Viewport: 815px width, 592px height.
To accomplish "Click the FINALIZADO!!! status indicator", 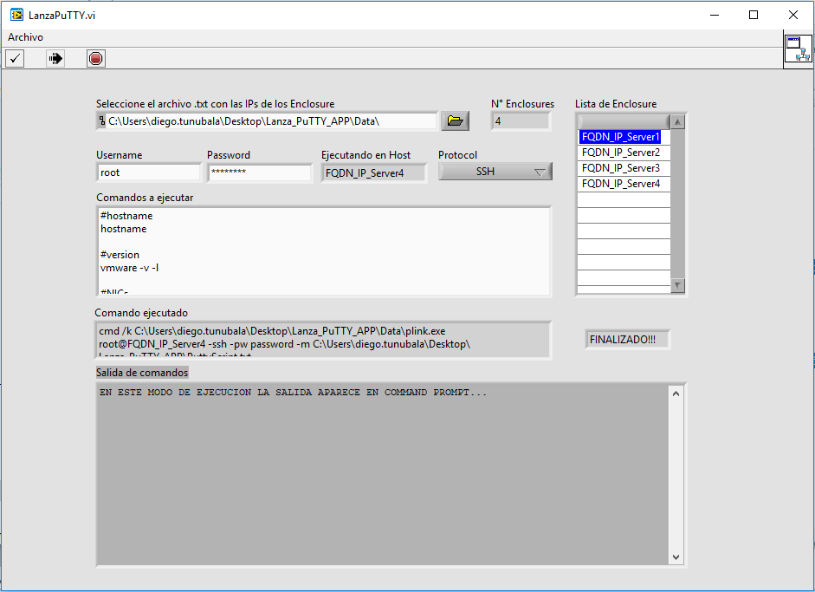I will [x=627, y=340].
